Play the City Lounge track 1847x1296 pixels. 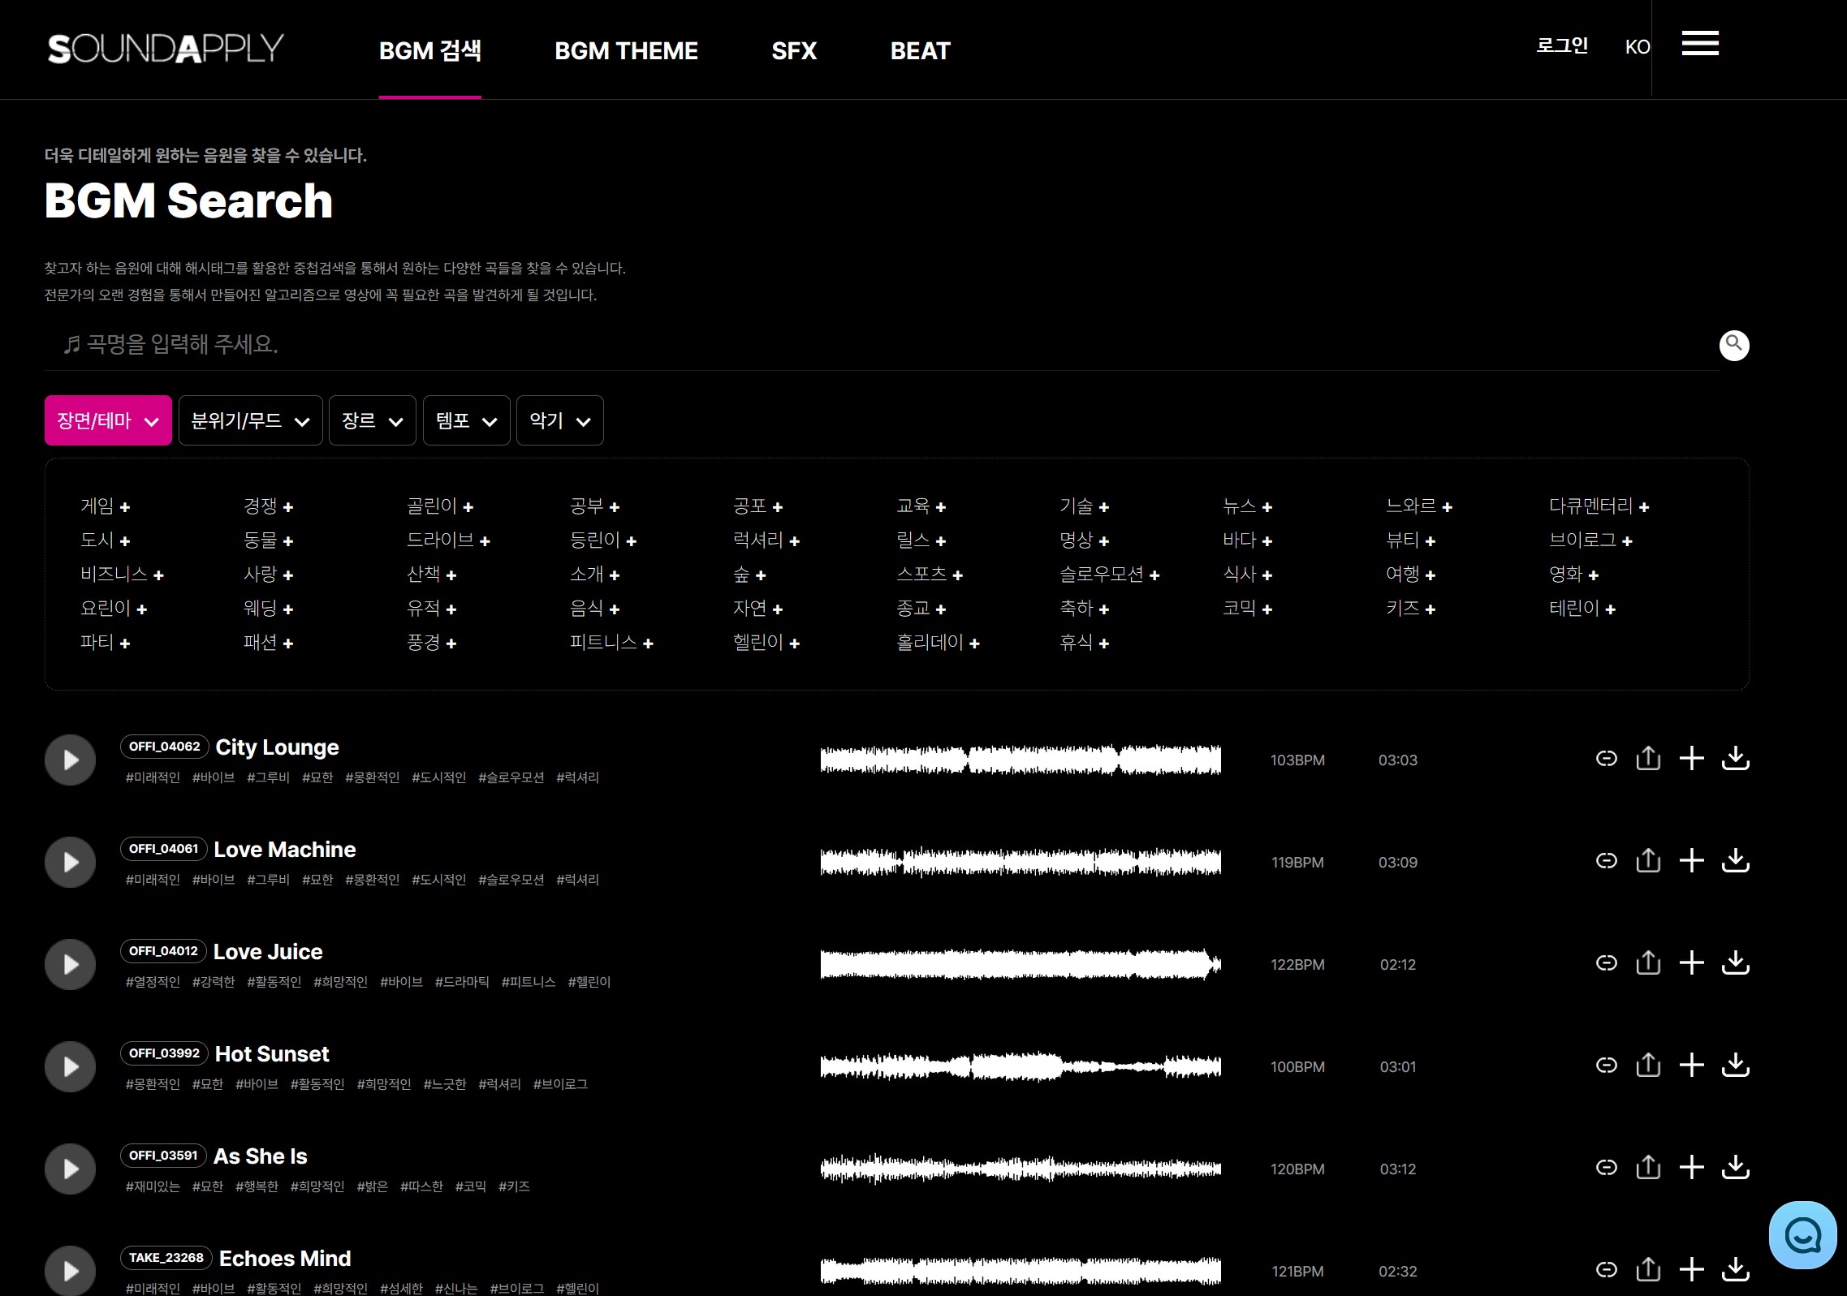pos(70,760)
